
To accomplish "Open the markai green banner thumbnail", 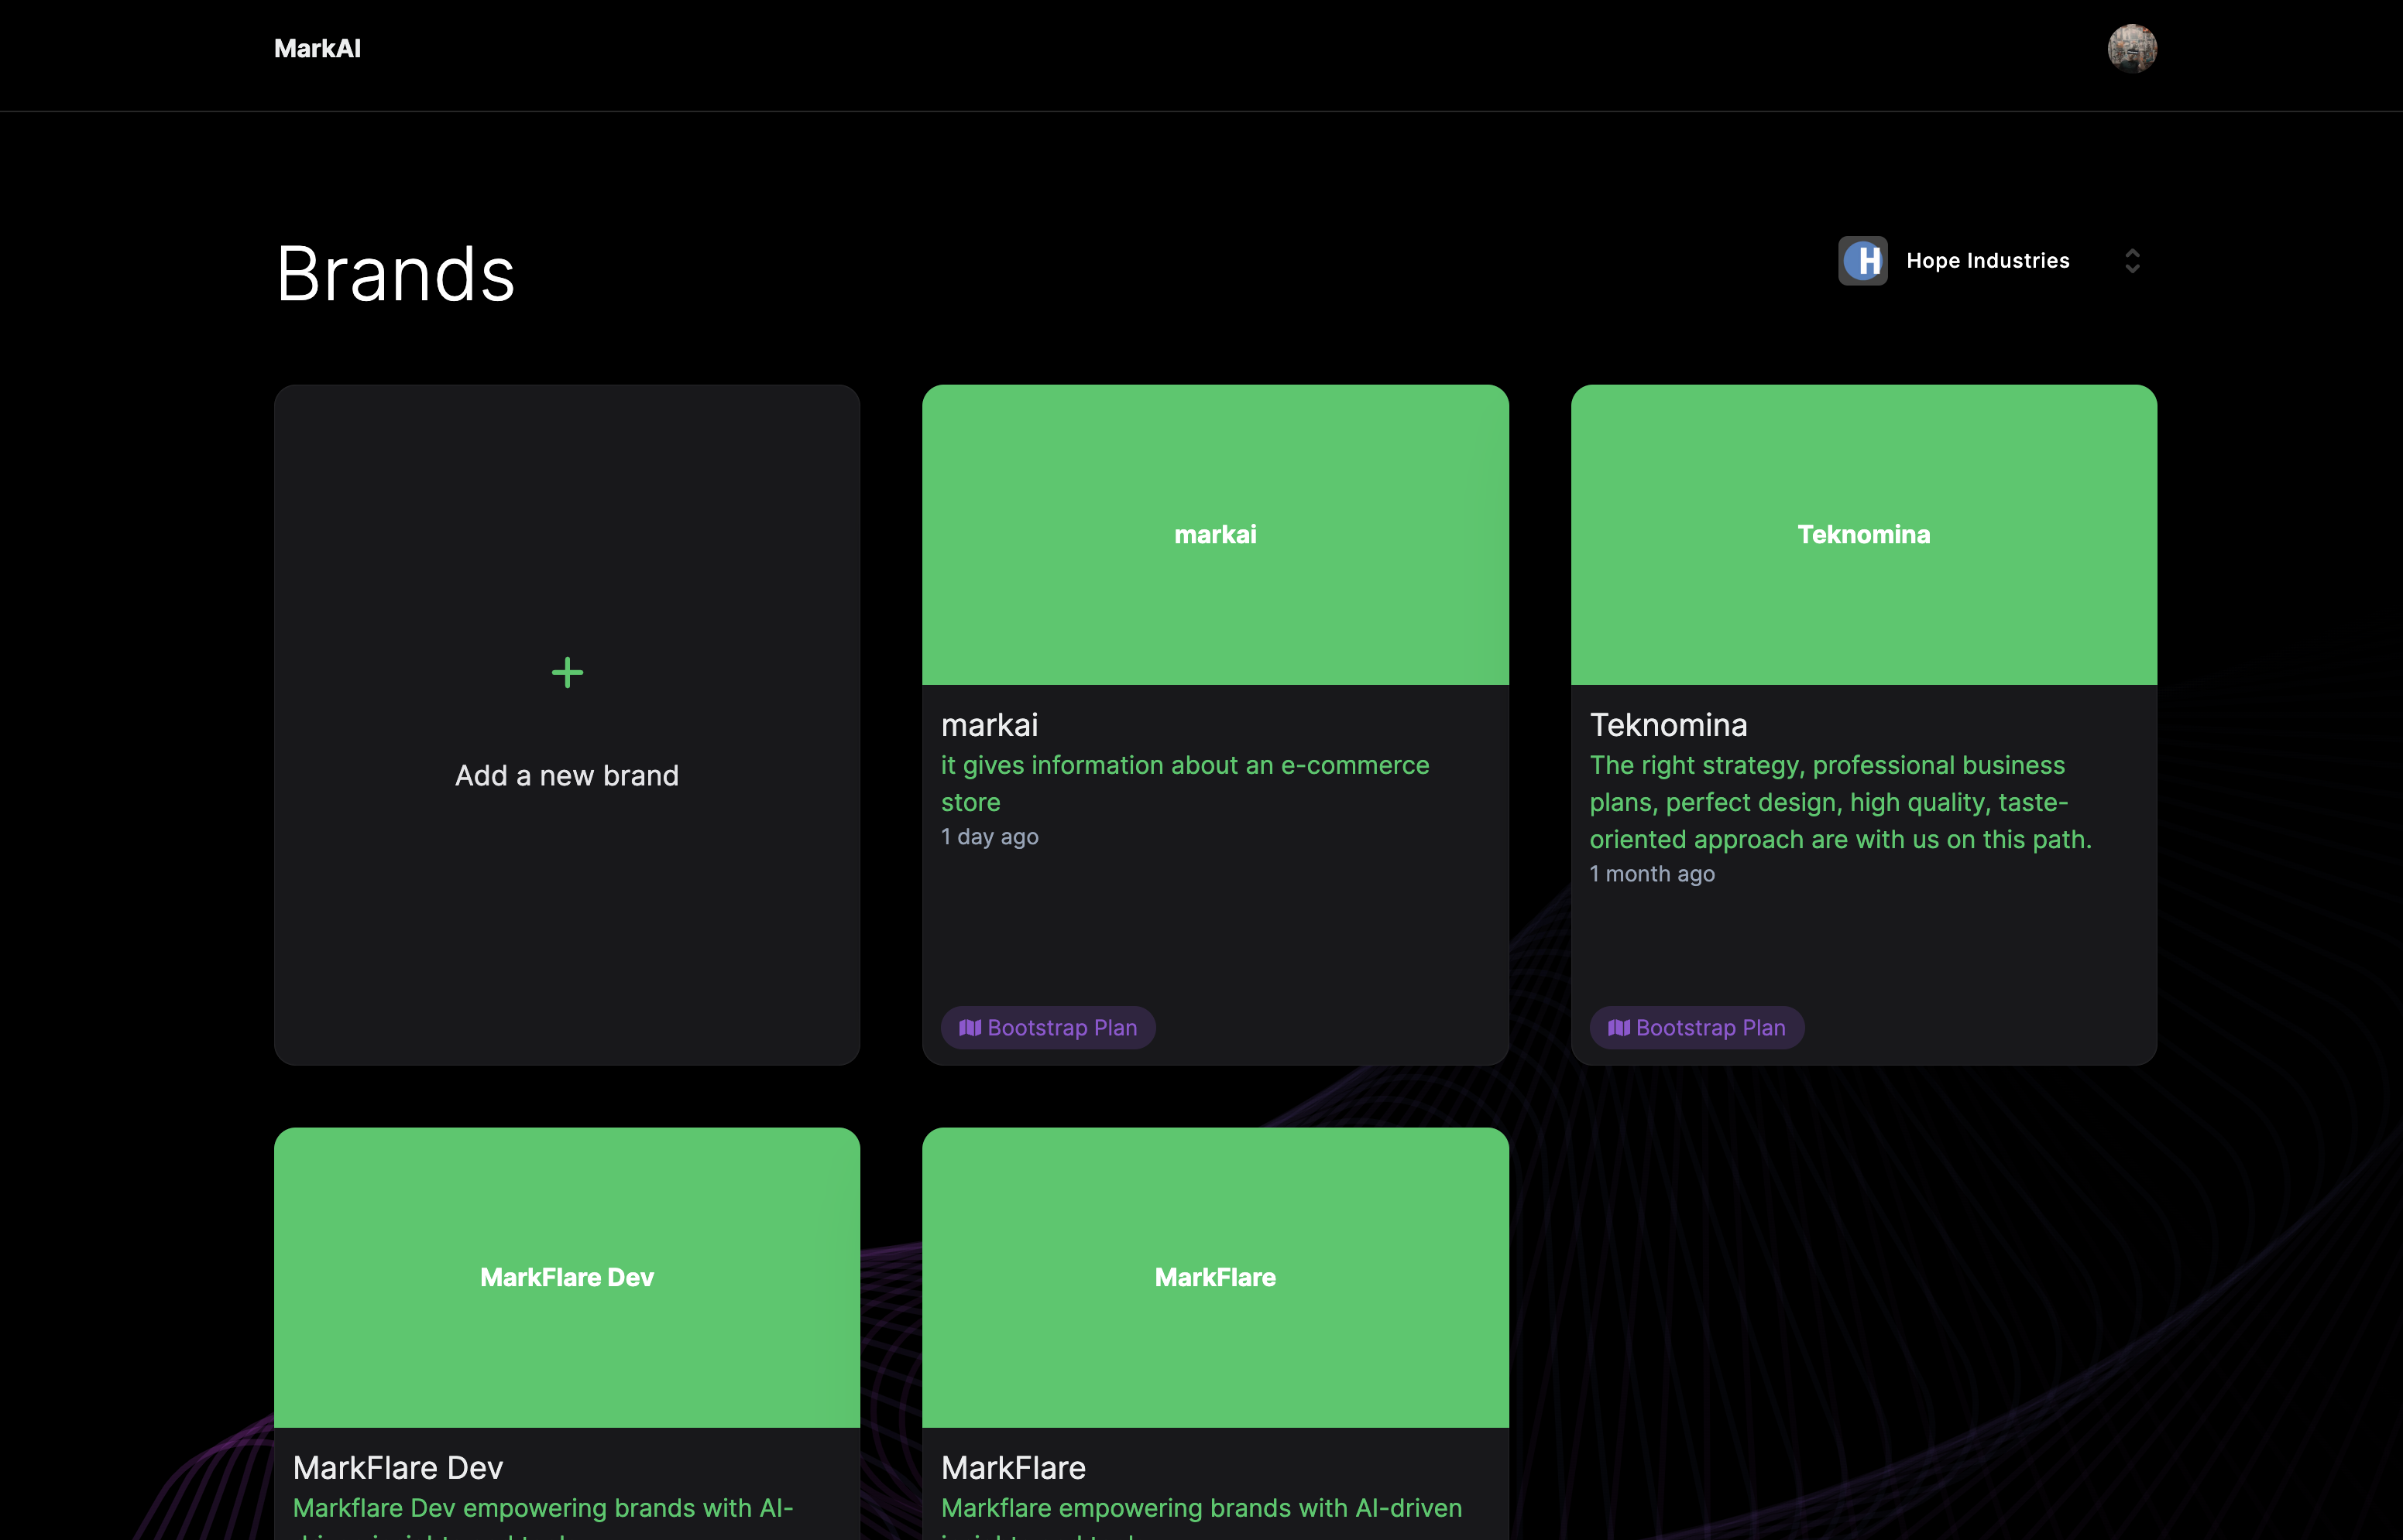I will tap(1214, 534).
